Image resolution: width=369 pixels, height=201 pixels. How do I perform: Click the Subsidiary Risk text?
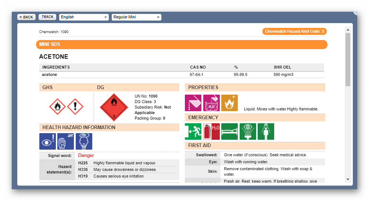153,110
